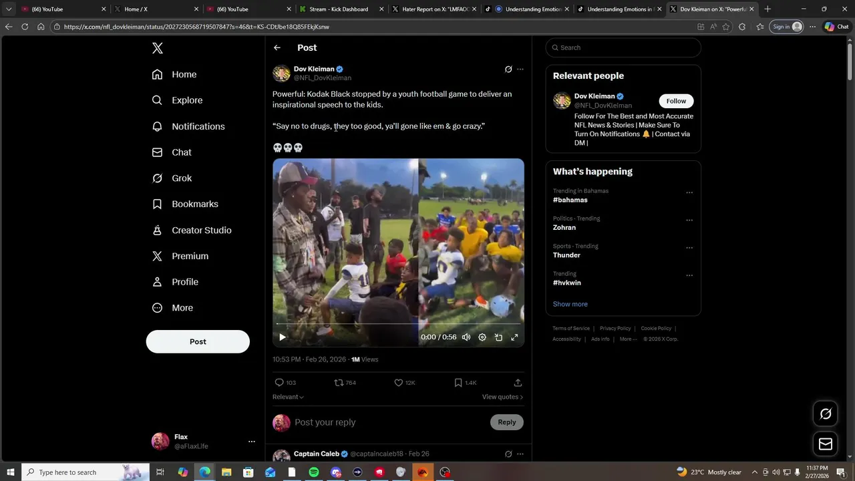Click the X logo in sidebar
Screen dimensions: 855x481
pyautogui.click(x=157, y=48)
